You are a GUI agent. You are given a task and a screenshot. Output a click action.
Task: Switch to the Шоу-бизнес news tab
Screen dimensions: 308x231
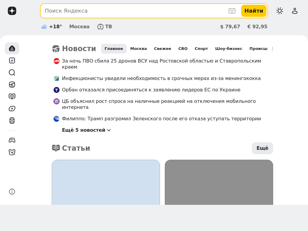point(229,48)
